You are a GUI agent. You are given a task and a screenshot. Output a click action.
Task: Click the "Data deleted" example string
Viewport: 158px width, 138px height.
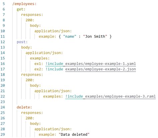[x=74, y=135]
